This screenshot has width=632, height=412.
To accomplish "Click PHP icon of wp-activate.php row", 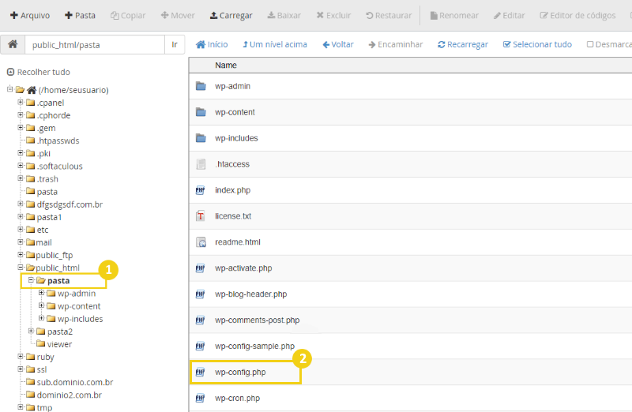I will pos(201,268).
